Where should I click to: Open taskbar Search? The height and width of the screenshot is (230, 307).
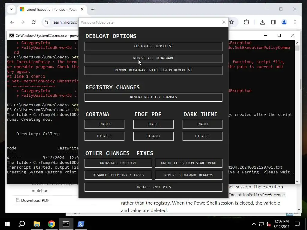click(x=22, y=224)
